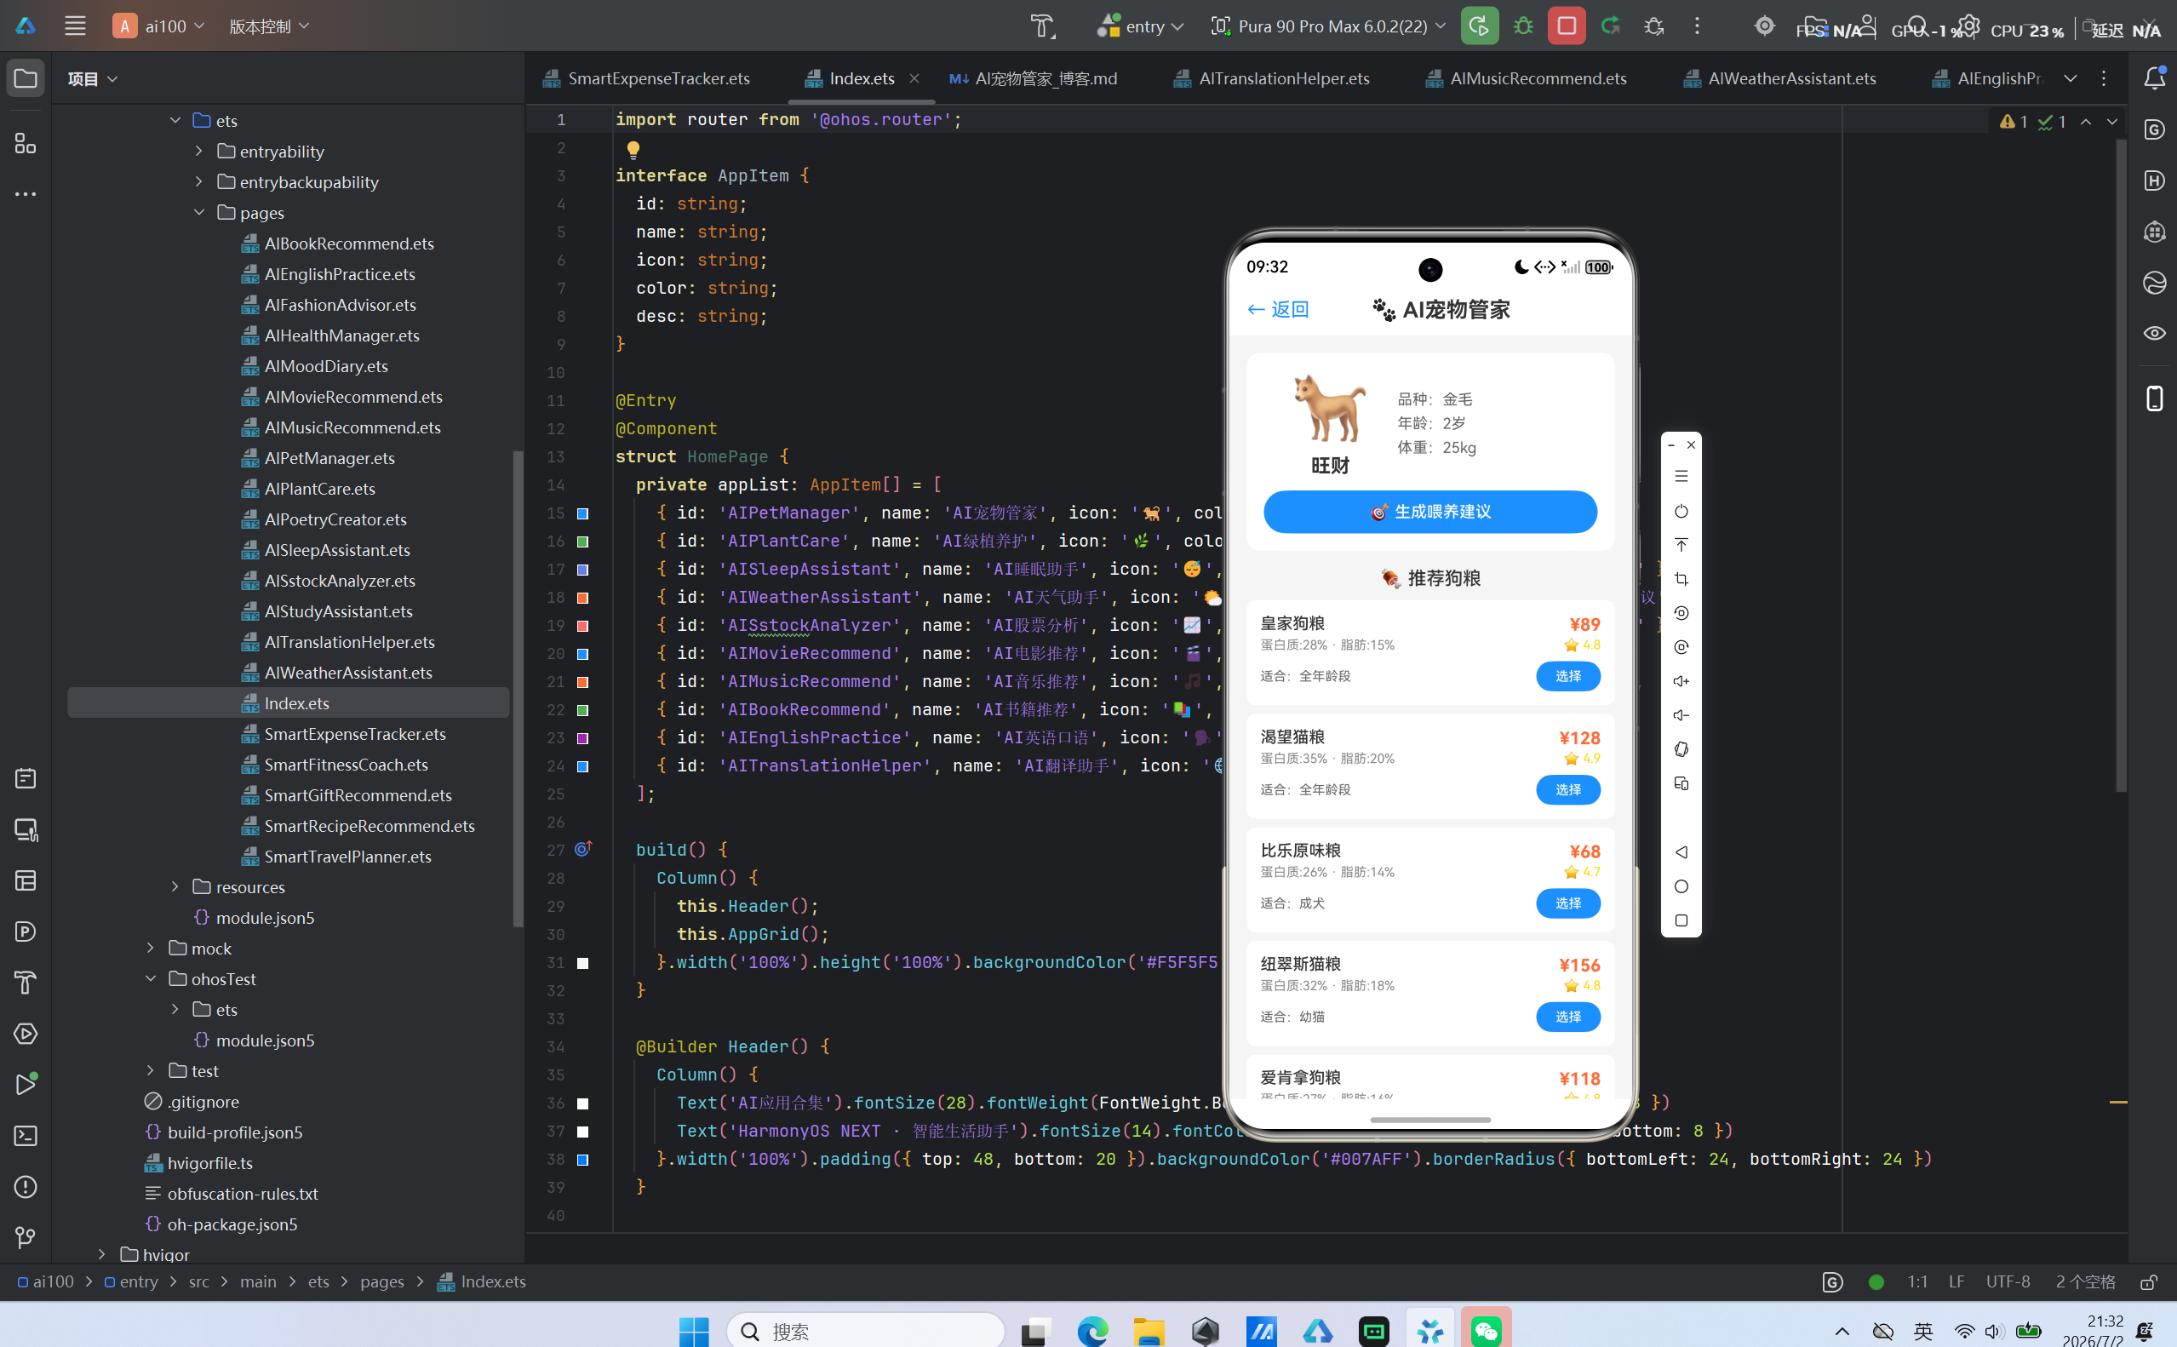Screen dimensions: 2177x1347
Task: Open the entry run configuration dropdown
Action: pos(1139,26)
